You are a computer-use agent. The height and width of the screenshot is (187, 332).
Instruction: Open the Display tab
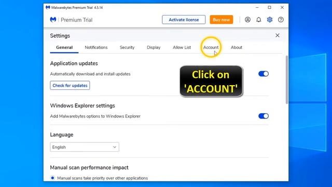coord(154,47)
